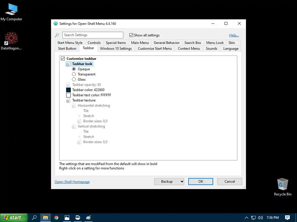Focus the Search Settings input field
Viewport: 297px width, 222px height.
click(93, 35)
